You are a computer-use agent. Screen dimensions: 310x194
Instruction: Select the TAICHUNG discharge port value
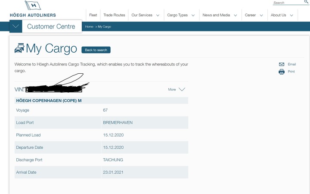113,160
